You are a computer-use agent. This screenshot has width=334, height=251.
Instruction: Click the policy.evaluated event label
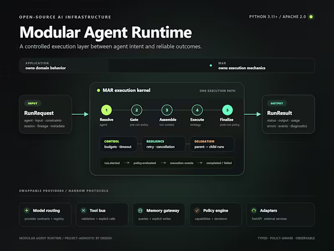point(144,163)
